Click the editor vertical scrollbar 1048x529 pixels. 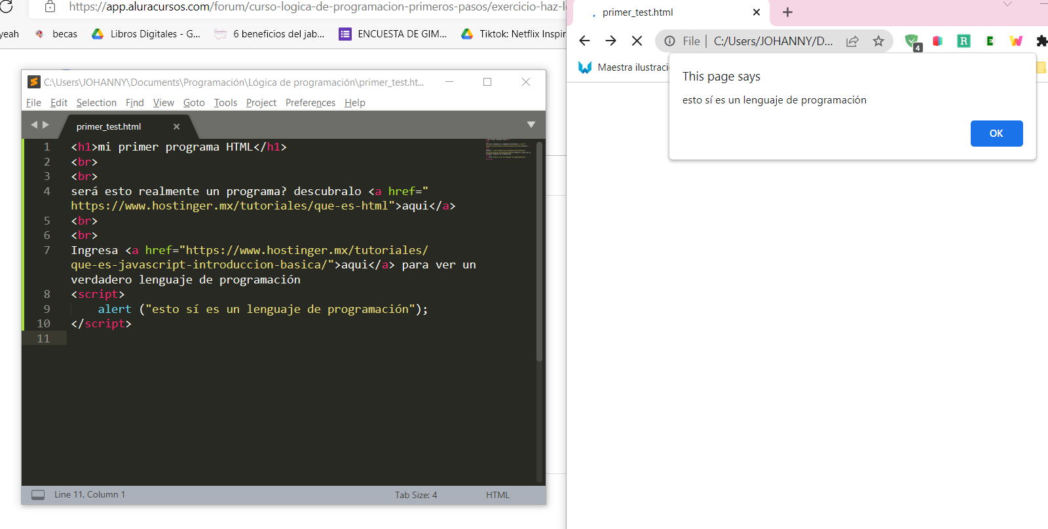pyautogui.click(x=540, y=252)
